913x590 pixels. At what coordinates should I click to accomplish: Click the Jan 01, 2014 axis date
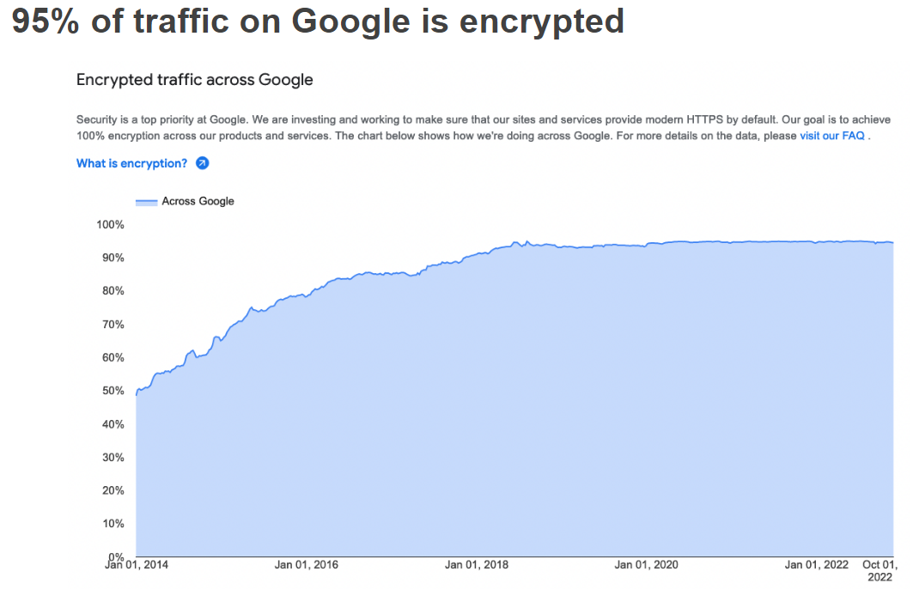click(x=137, y=565)
